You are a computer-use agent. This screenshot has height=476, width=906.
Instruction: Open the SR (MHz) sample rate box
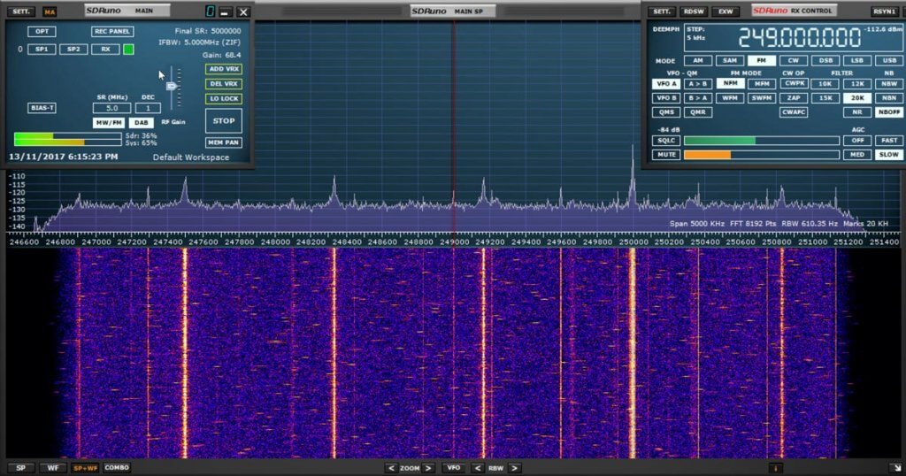[111, 108]
